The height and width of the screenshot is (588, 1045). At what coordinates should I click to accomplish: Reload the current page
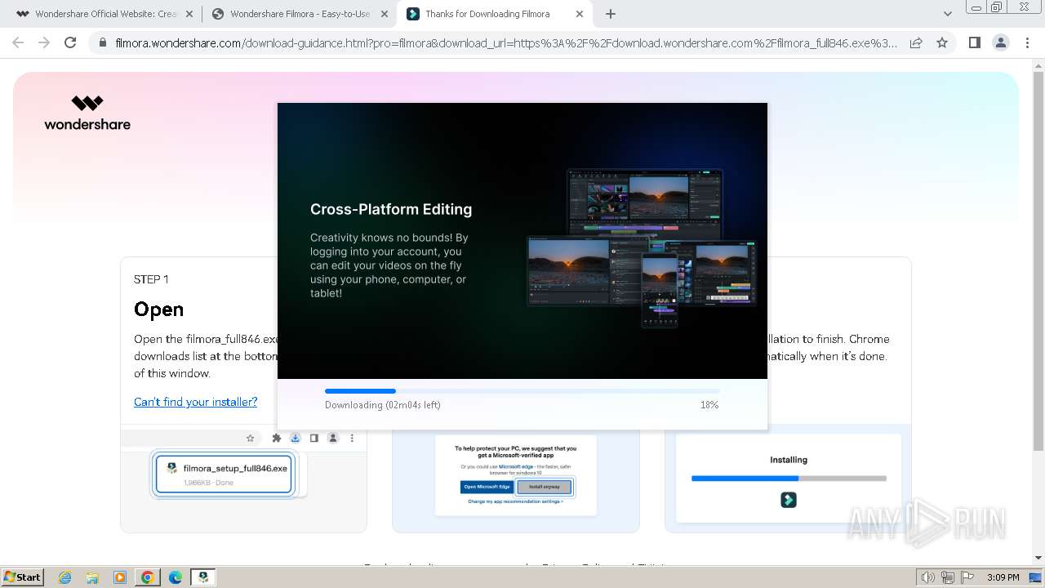[70, 42]
